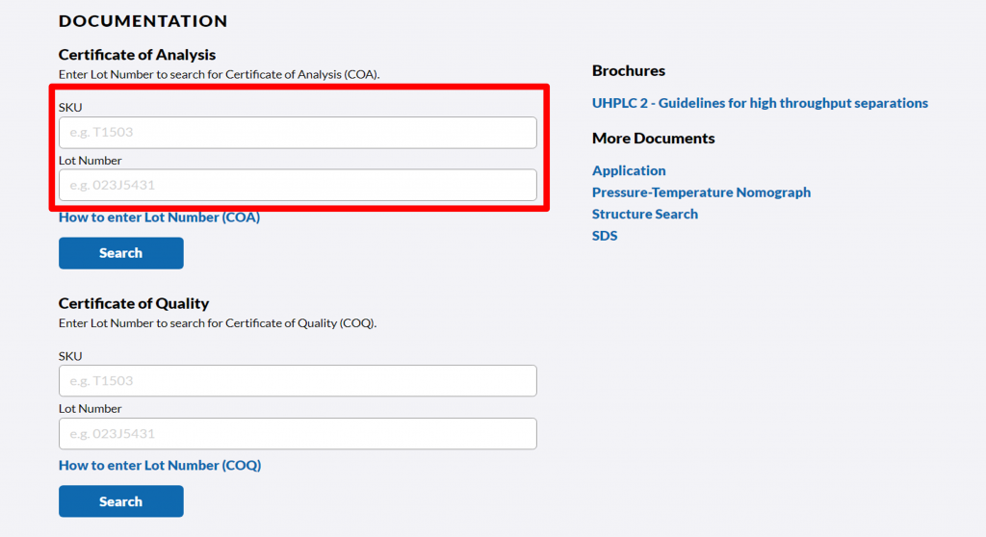Click Lot Number label in Certificate of Quality
The width and height of the screenshot is (986, 537).
tap(90, 409)
